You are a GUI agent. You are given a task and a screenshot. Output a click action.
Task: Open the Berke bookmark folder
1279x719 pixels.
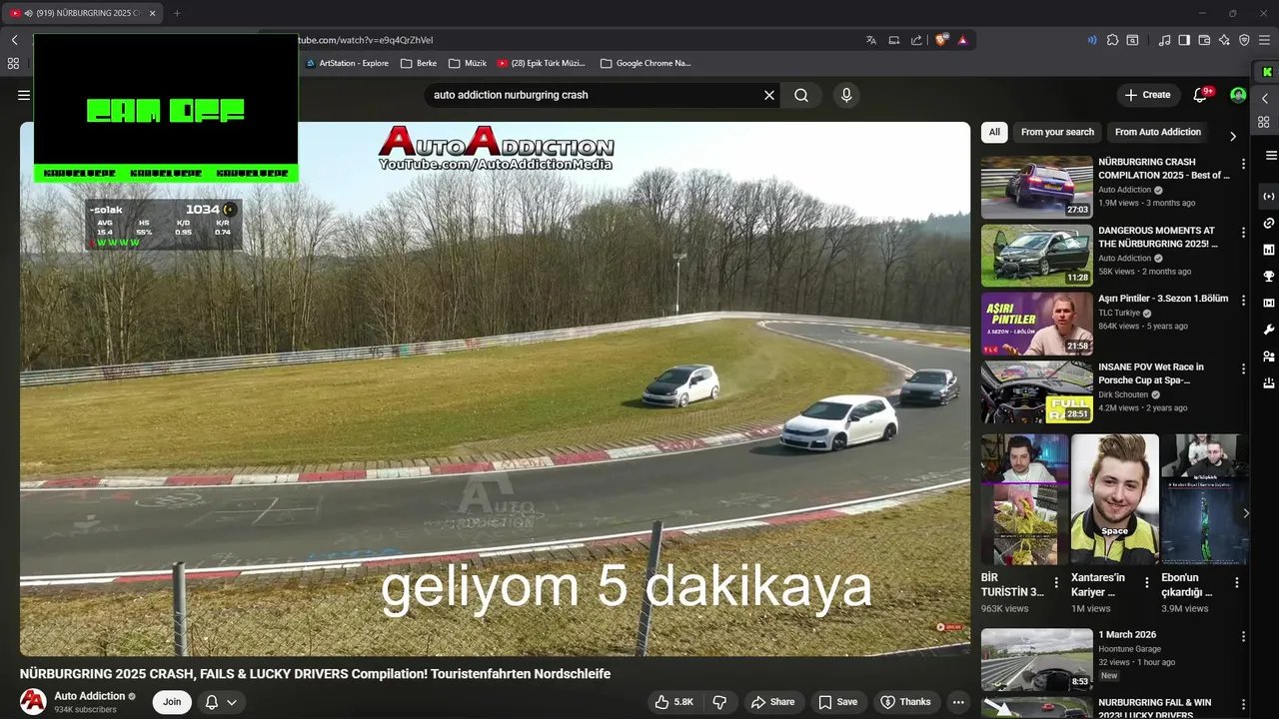(x=419, y=63)
